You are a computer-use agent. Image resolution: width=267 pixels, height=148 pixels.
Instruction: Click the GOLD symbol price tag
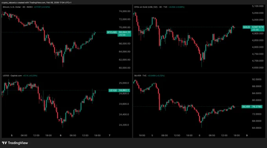point(247,27)
